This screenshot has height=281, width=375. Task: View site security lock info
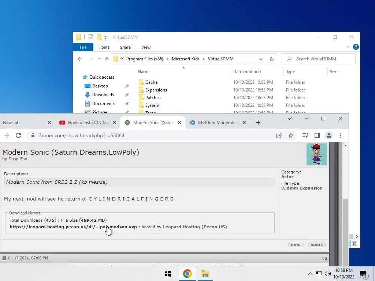(x=33, y=135)
